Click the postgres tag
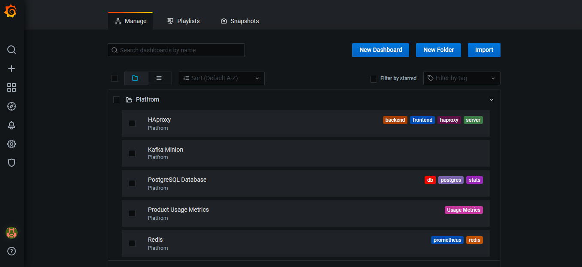Screen dimensions: 582x267 451,180
